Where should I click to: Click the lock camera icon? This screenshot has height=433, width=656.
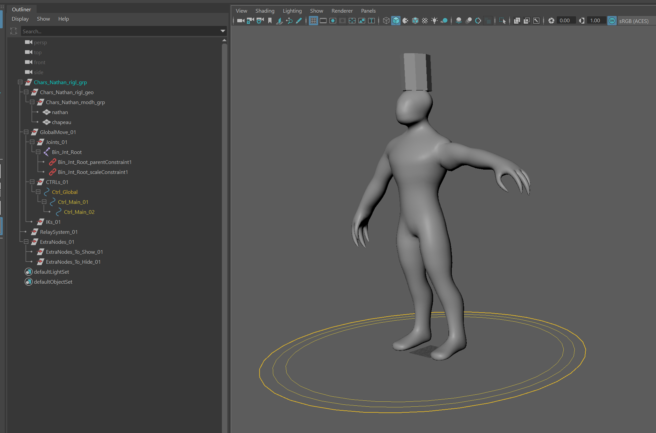coord(250,21)
